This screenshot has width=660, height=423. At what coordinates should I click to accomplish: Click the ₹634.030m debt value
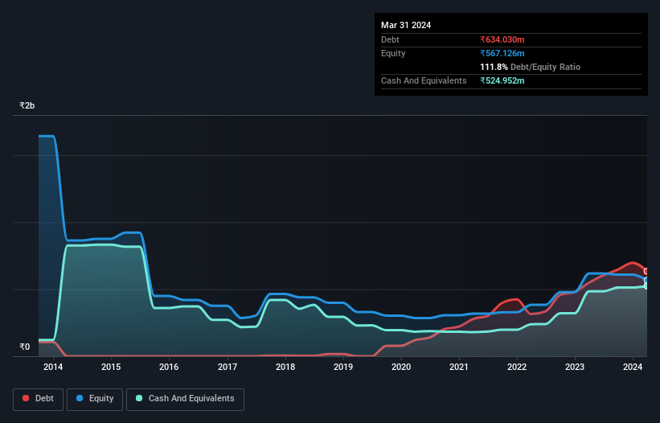tap(502, 39)
